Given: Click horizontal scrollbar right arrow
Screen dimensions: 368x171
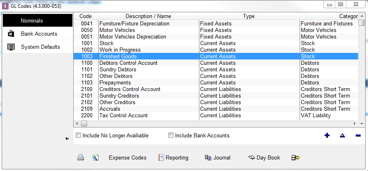Looking at the screenshot, I should point(355,123).
